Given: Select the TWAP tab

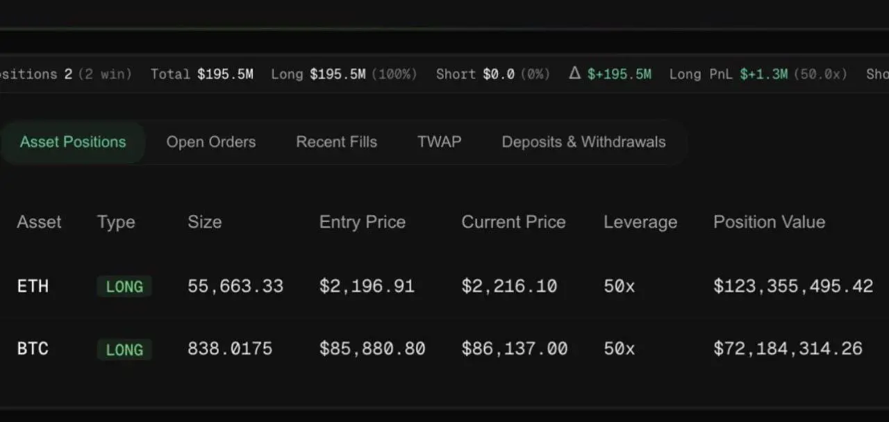Looking at the screenshot, I should coord(440,142).
